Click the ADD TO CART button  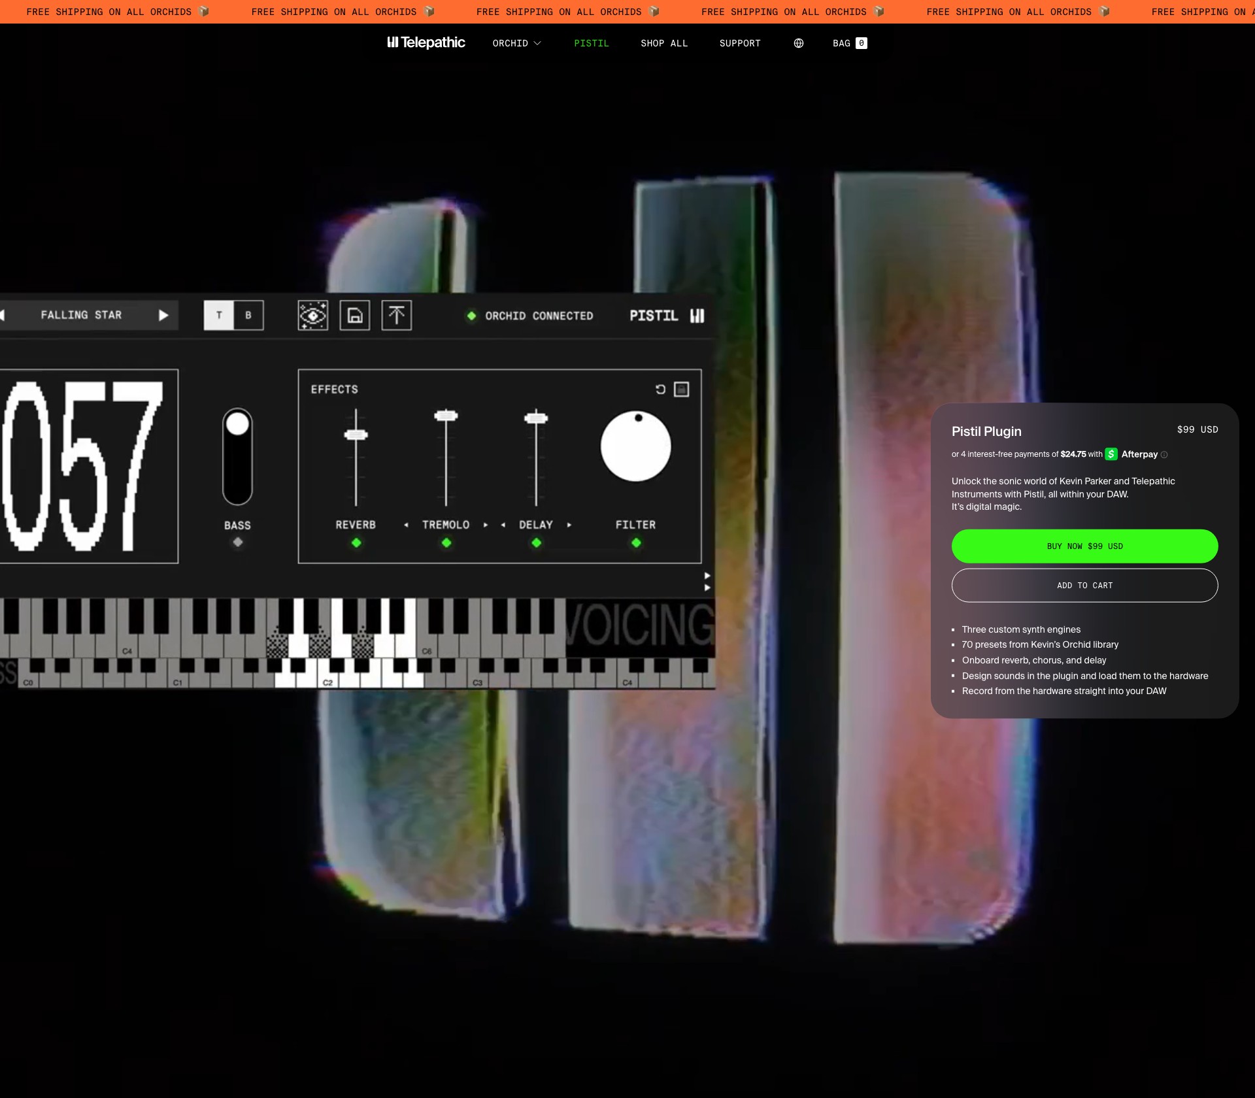point(1084,585)
